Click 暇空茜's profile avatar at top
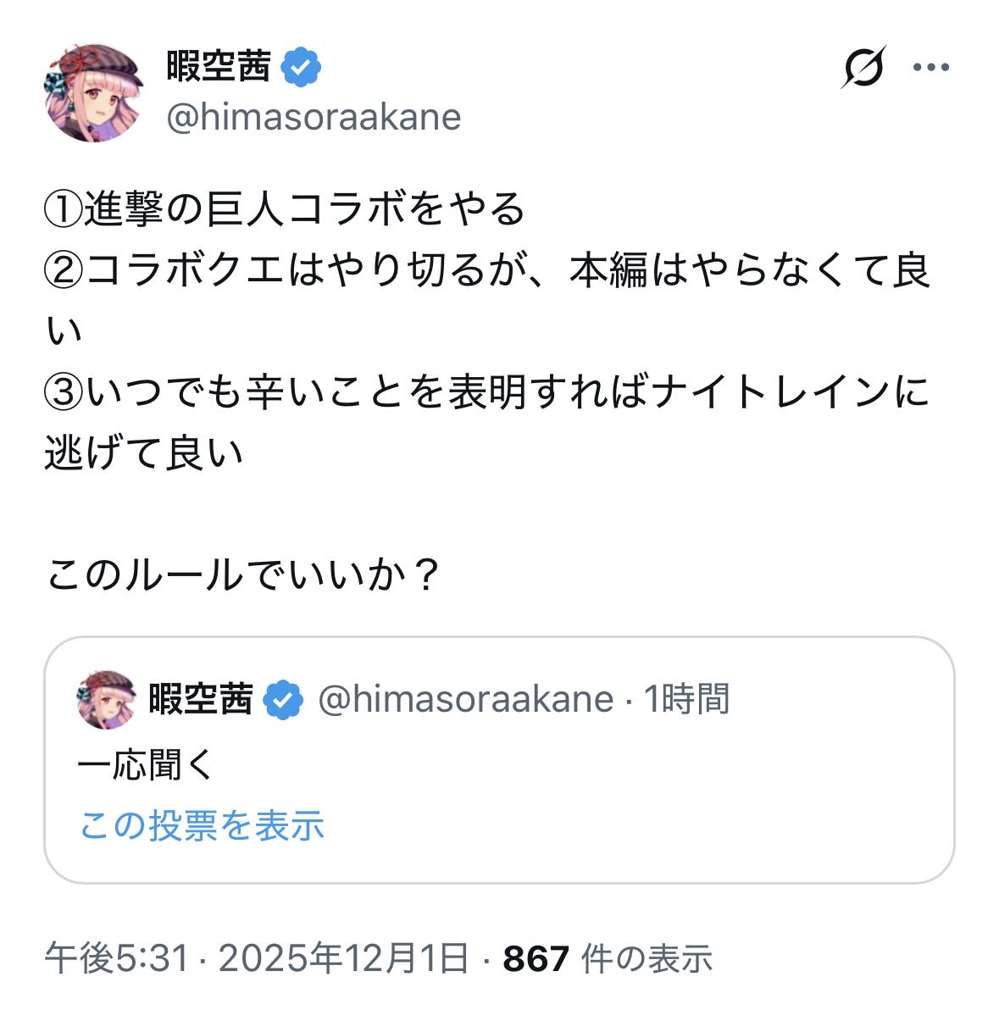 pyautogui.click(x=92, y=92)
